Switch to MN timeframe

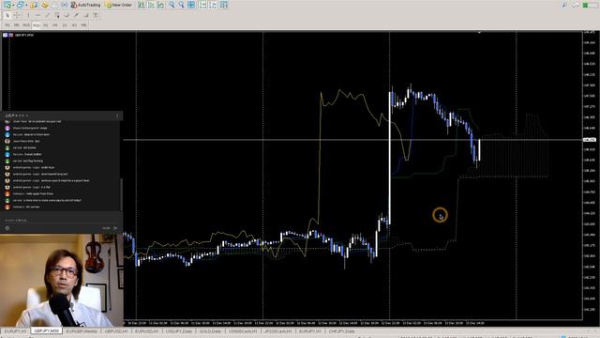coord(83,25)
